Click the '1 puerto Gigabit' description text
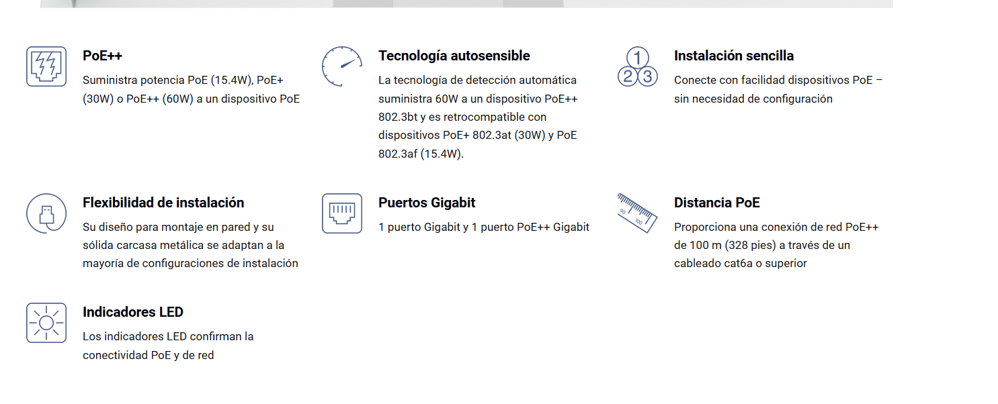 tap(483, 227)
